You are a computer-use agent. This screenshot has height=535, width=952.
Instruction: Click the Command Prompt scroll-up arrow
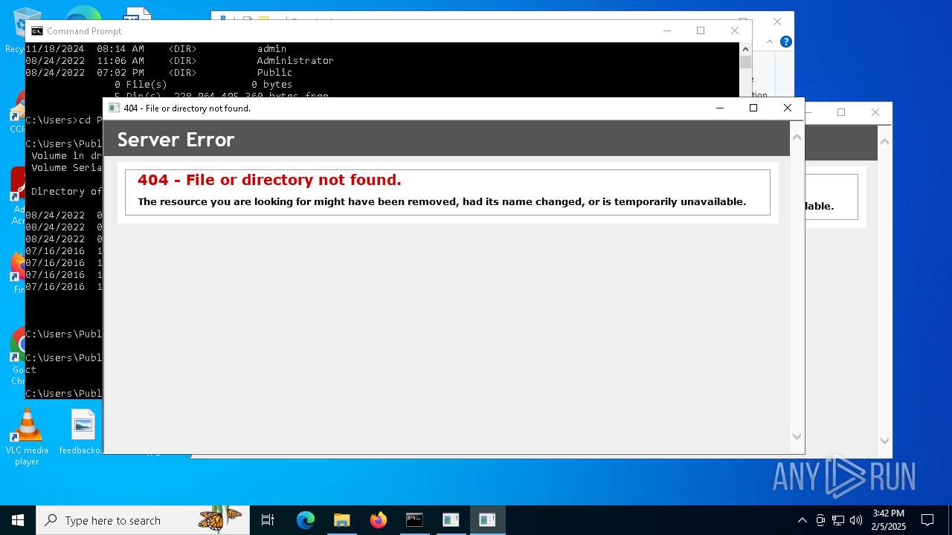(x=745, y=49)
